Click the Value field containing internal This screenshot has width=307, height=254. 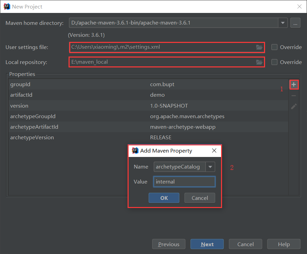[x=184, y=182]
